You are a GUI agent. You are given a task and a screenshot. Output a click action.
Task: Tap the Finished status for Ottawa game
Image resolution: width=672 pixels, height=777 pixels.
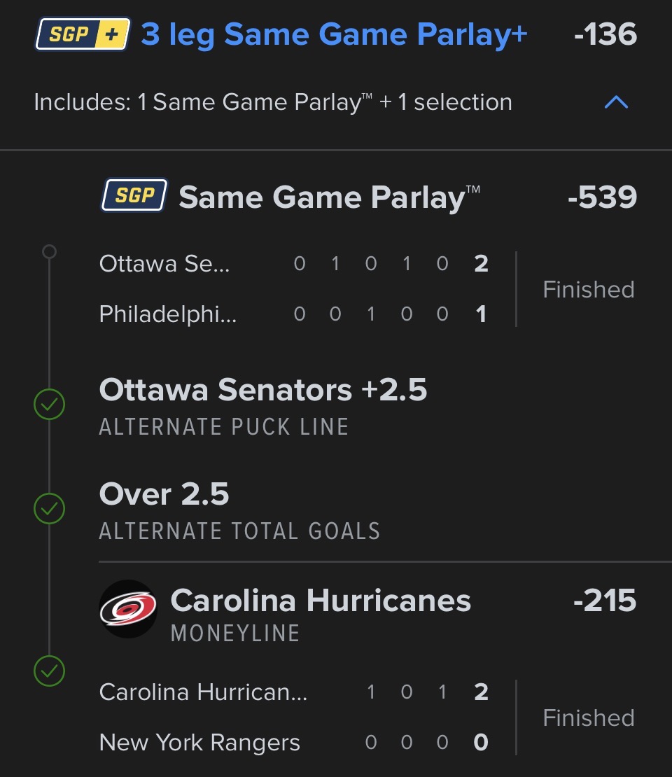[x=589, y=289]
